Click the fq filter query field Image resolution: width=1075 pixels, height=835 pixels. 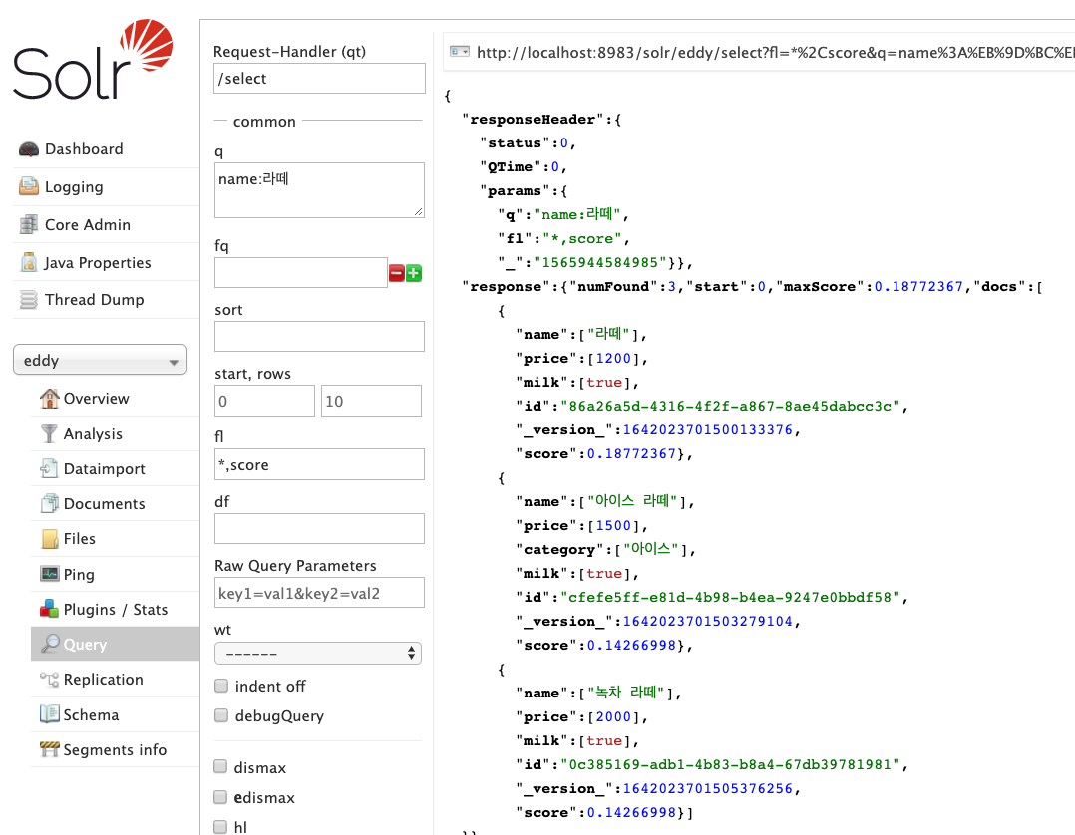300,273
